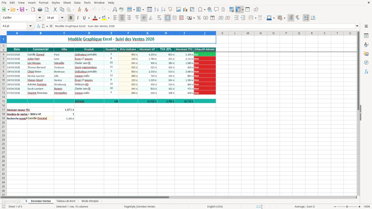Align the cell text right
This screenshot has width=372, height=209.
pyautogui.click(x=129, y=18)
